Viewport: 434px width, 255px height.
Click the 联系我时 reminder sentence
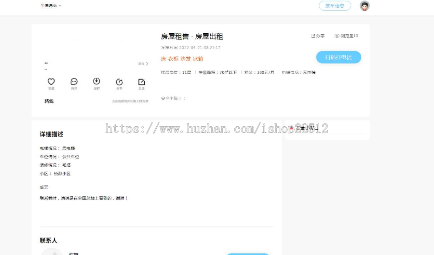point(84,198)
